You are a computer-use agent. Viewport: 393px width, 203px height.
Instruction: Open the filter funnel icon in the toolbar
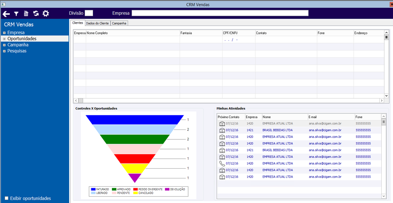pyautogui.click(x=16, y=14)
